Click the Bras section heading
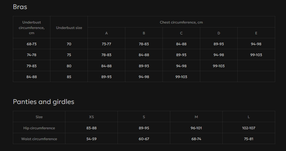Screen dimensions: 286x151 [x=20, y=7]
